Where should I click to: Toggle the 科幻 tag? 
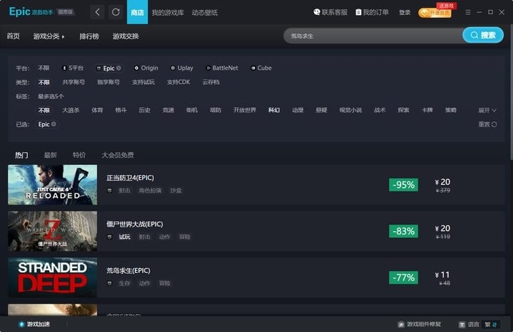pyautogui.click(x=274, y=110)
